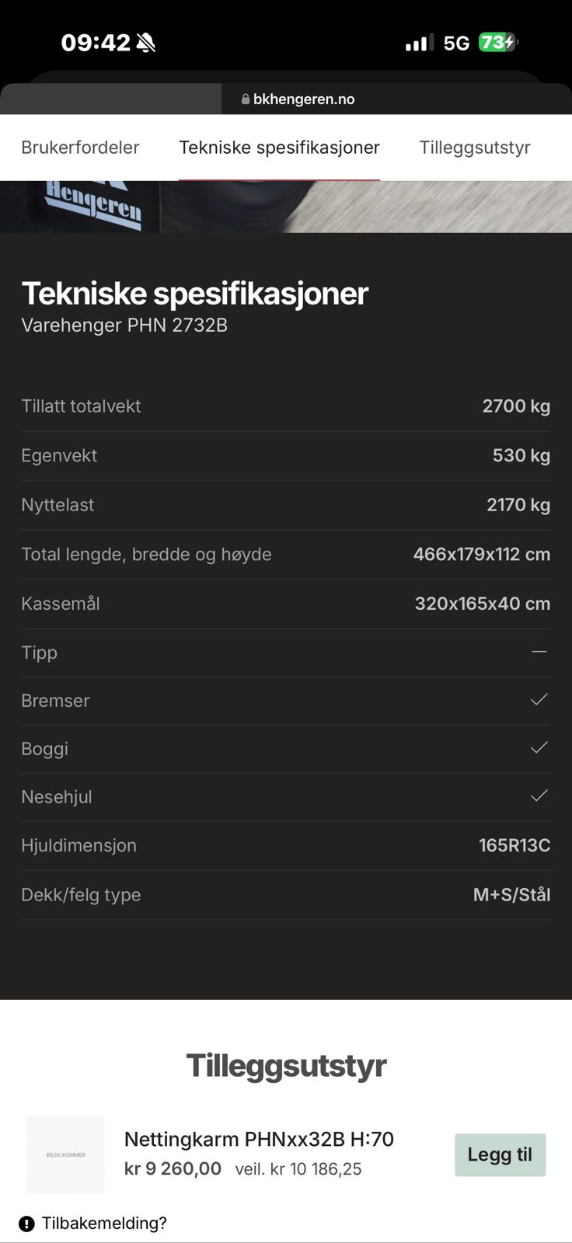Screen dimensions: 572x1243
Task: Tap the silent mode bell icon
Action: coord(146,43)
